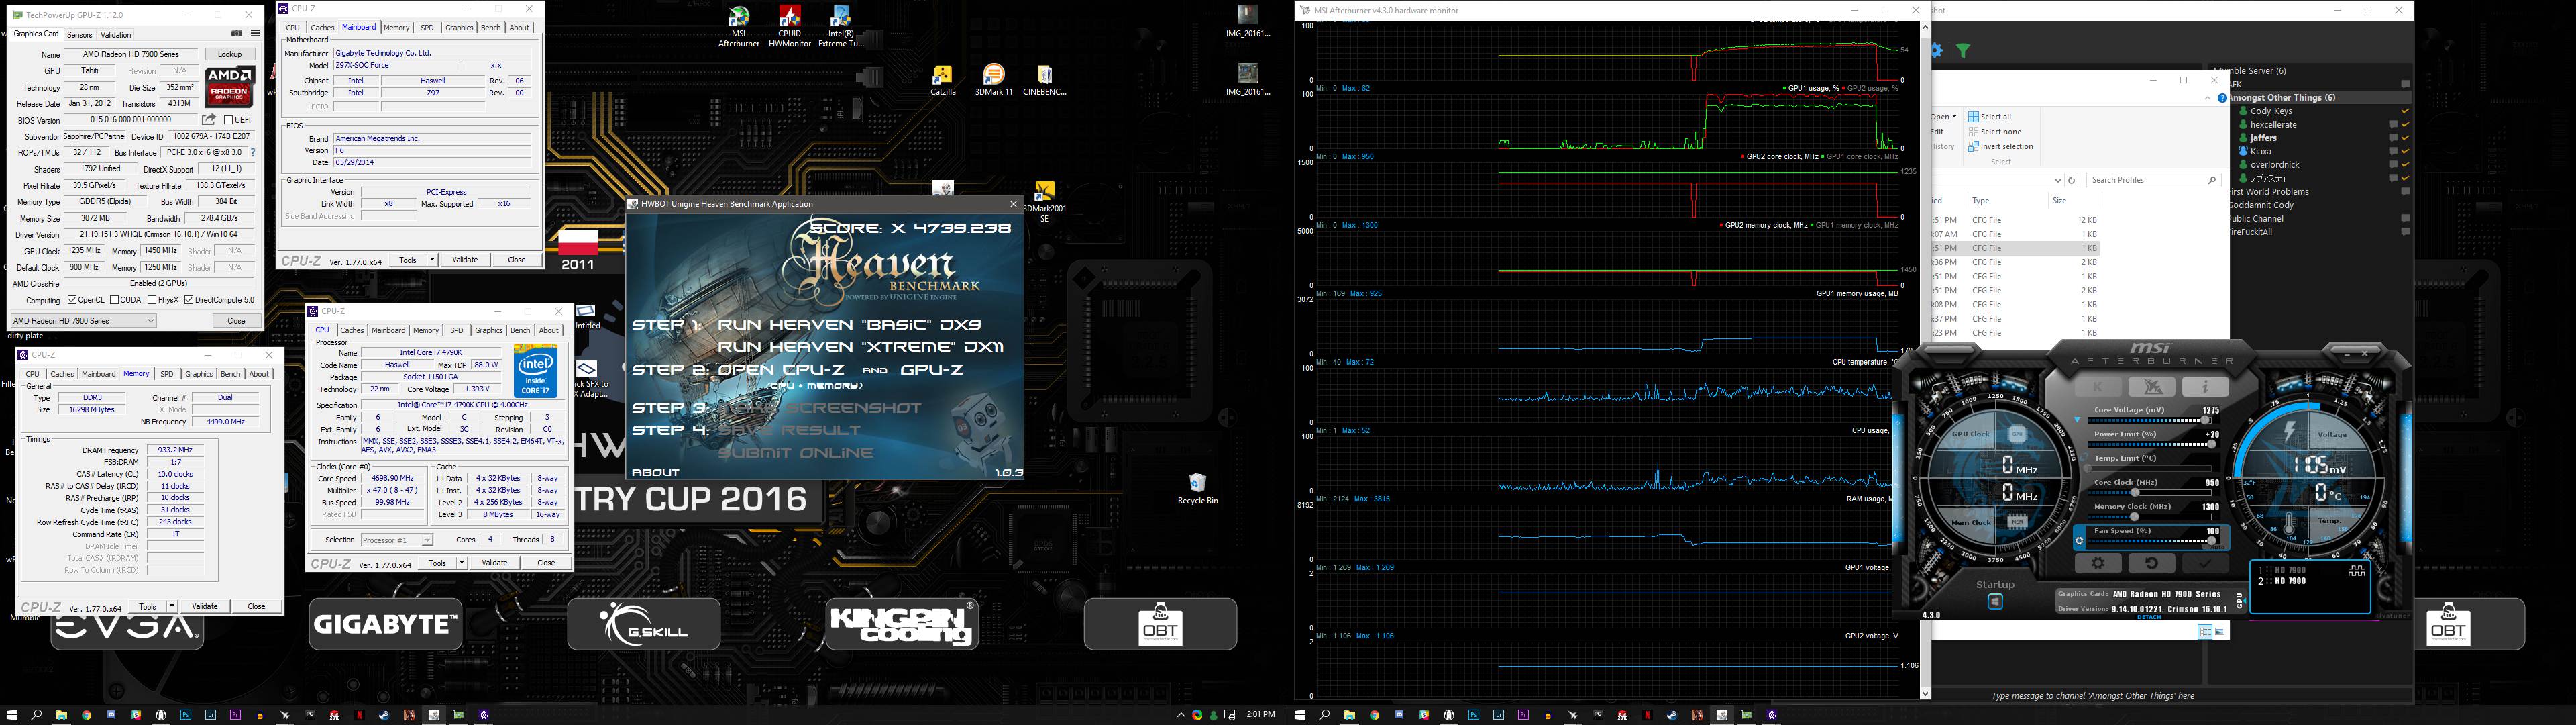
Task: Open Caches tab in Memory CPU-Z window
Action: pyautogui.click(x=62, y=373)
